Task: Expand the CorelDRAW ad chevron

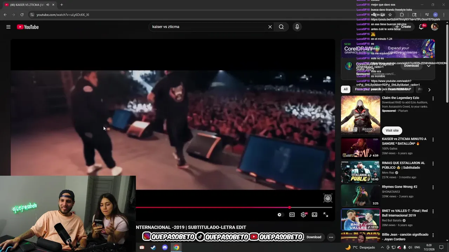Action: pos(428,66)
